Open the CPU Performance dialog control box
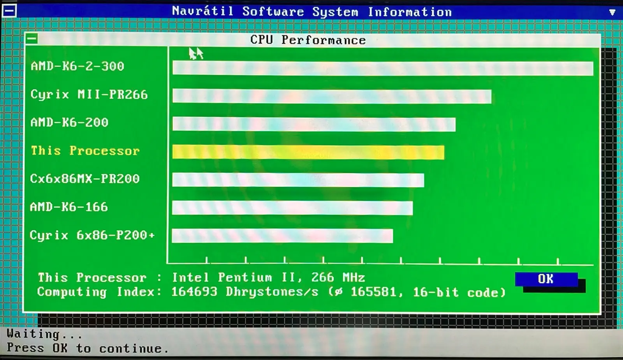Viewport: 623px width, 360px height. [x=32, y=39]
